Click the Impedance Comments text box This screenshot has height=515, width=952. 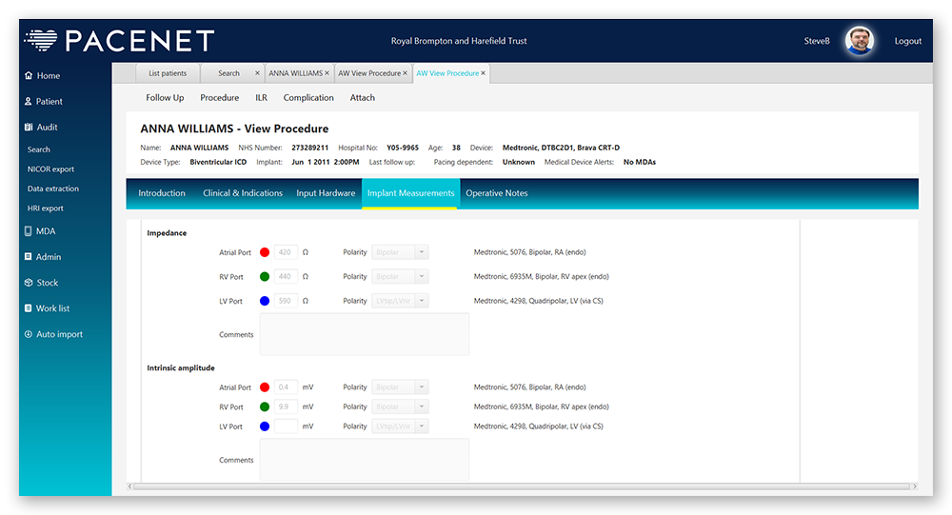(364, 334)
